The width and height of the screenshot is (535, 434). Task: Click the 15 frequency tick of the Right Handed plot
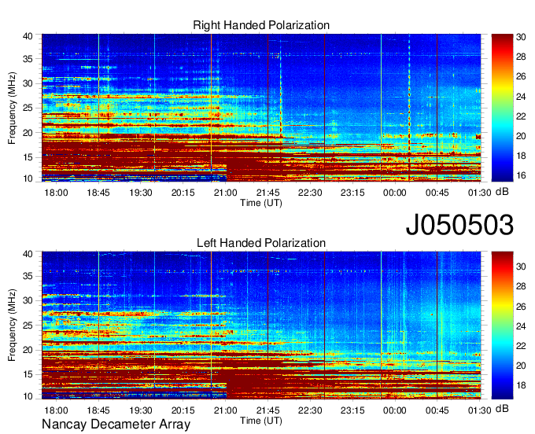point(28,157)
